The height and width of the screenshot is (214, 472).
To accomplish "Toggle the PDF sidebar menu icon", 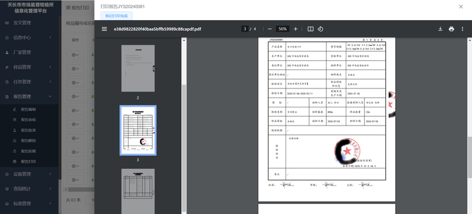I will point(104,29).
